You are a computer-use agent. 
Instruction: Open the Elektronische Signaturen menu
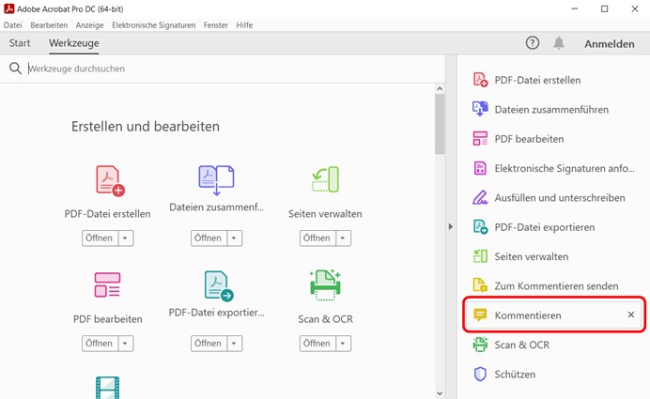153,25
